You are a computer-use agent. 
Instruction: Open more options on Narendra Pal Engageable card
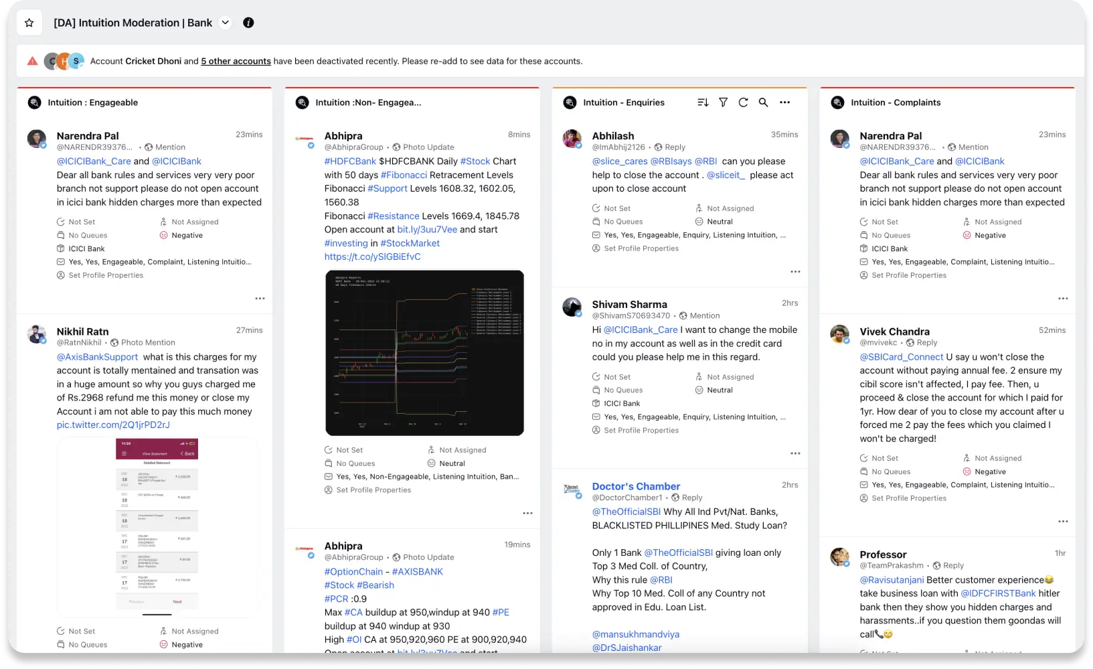[x=260, y=299]
